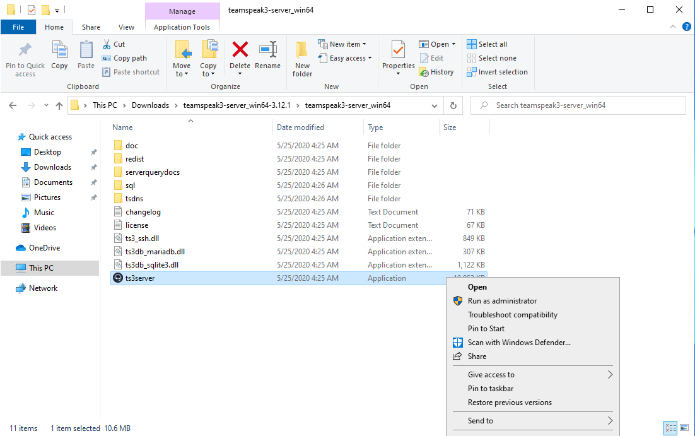Open the Give access to submenu
This screenshot has width=695, height=436.
point(533,375)
